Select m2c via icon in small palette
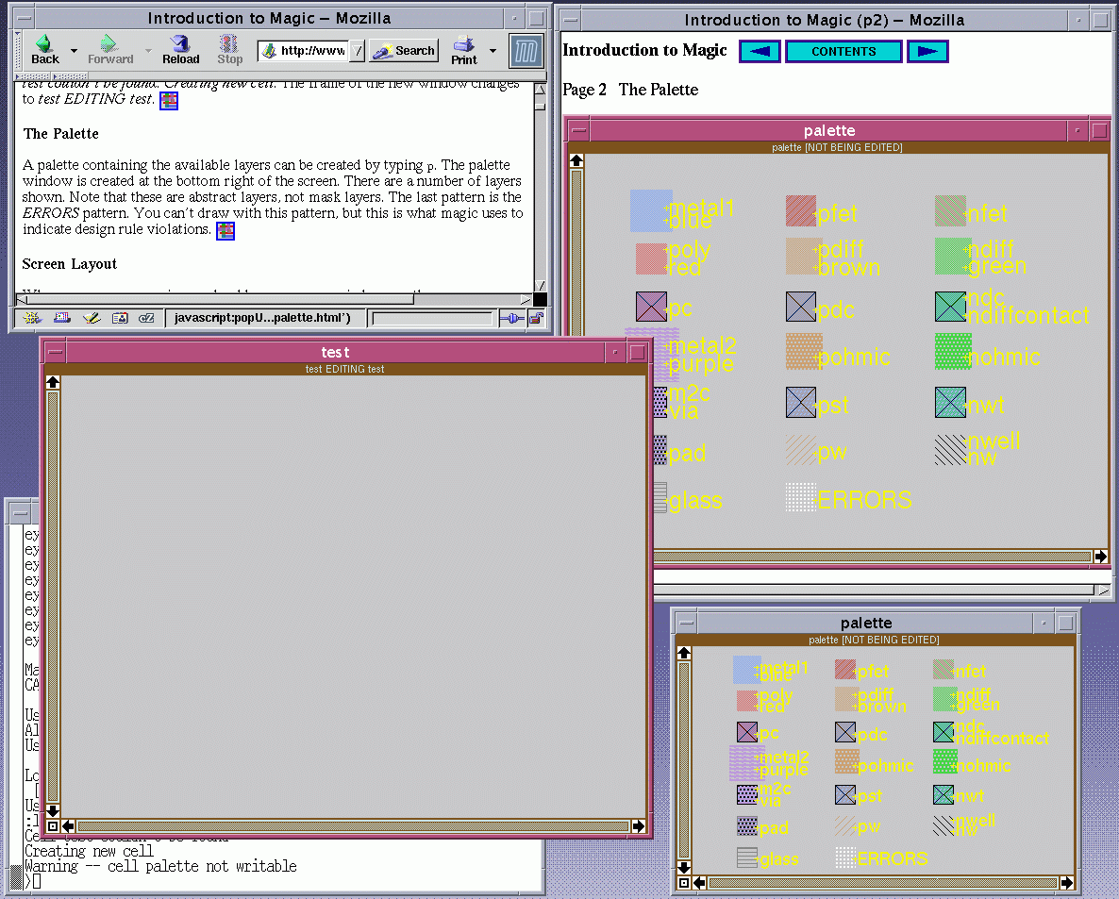The width and height of the screenshot is (1119, 899). point(746,795)
